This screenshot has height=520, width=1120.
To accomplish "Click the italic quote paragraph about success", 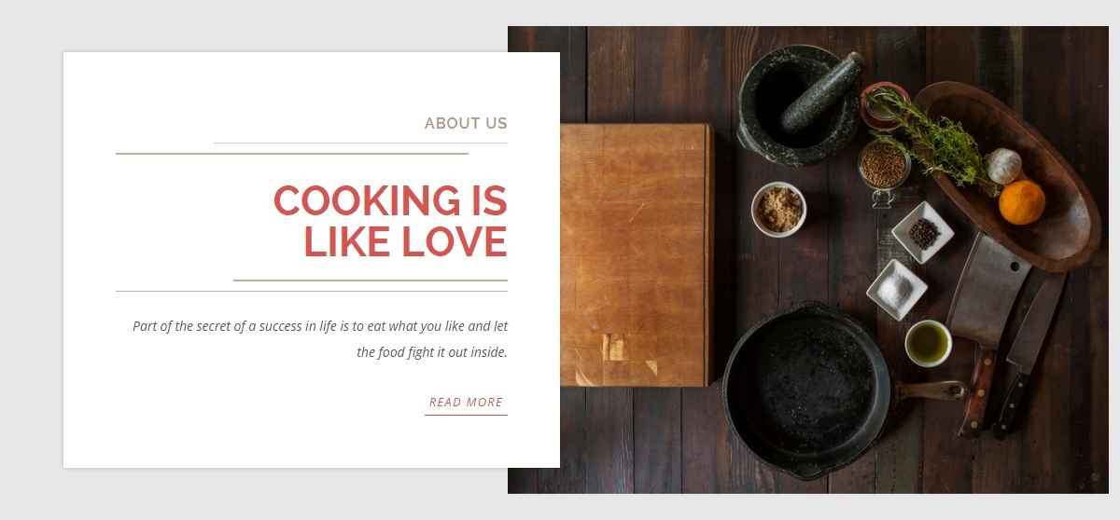I will pos(320,339).
